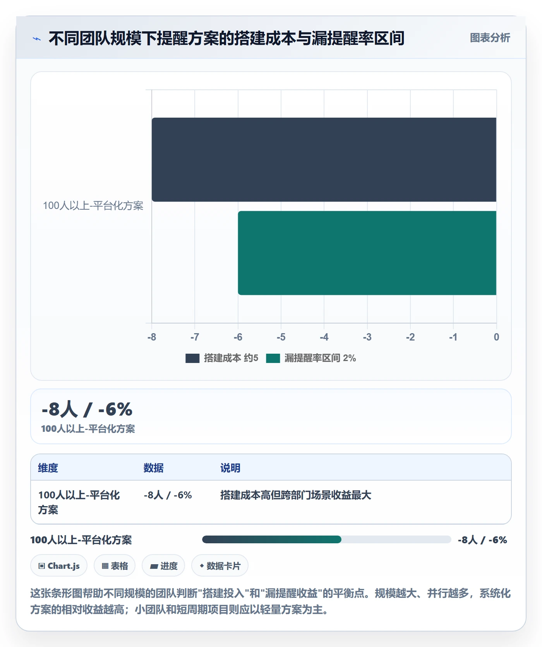The image size is (542, 647).
Task: Click the chart's y-axis label 100人以上-平台化方案
Action: click(93, 205)
